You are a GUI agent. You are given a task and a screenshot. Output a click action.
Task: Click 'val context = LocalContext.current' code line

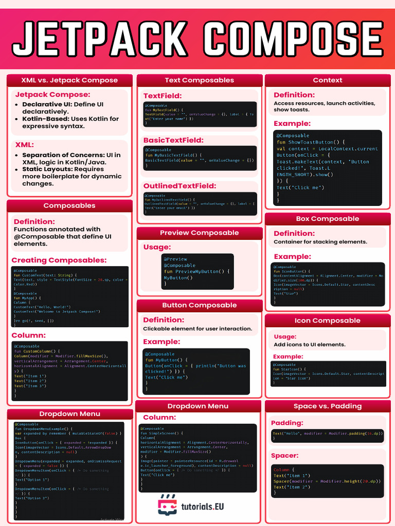click(327, 148)
